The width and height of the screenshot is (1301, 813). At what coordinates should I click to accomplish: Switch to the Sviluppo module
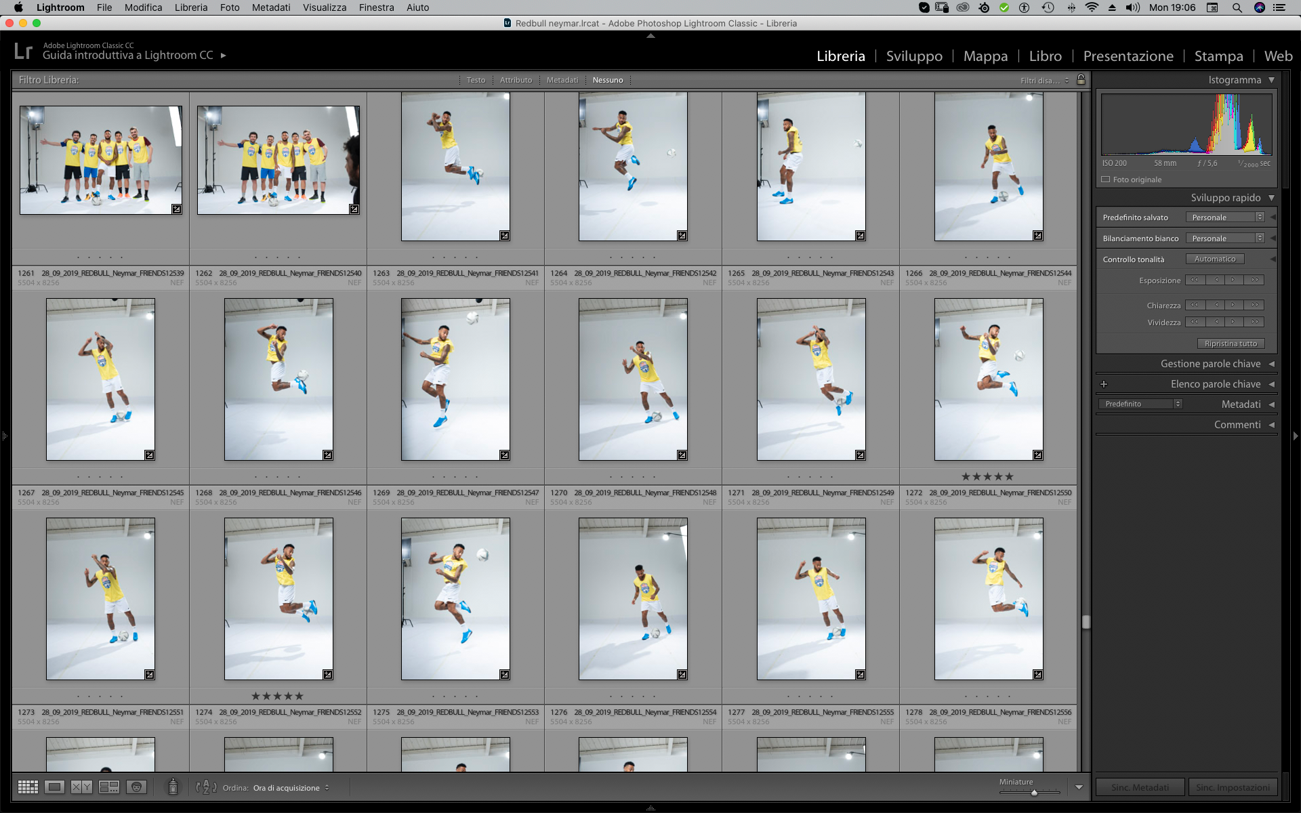point(914,56)
